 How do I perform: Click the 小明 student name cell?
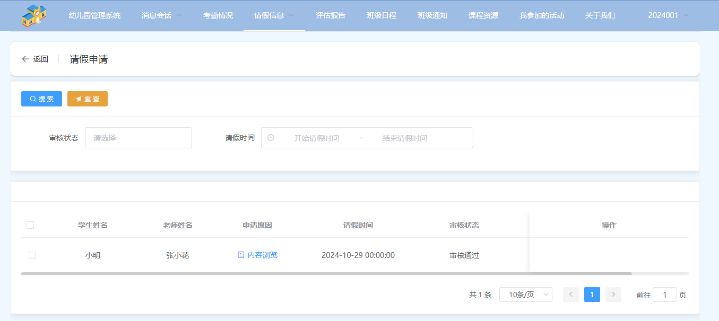(93, 255)
